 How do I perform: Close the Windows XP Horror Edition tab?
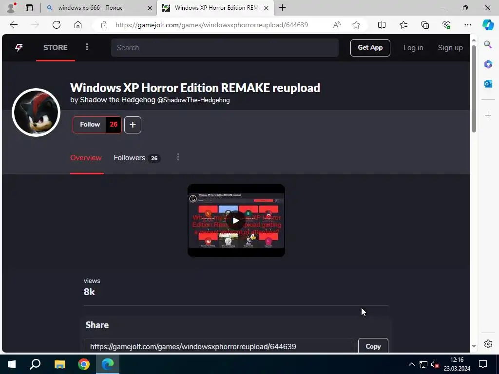(x=267, y=8)
